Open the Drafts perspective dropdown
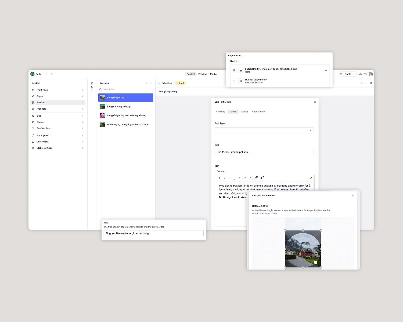This screenshot has width=403, height=322. coord(348,74)
